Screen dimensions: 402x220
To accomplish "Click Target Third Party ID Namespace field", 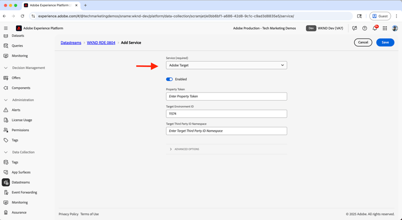I will pos(226,131).
